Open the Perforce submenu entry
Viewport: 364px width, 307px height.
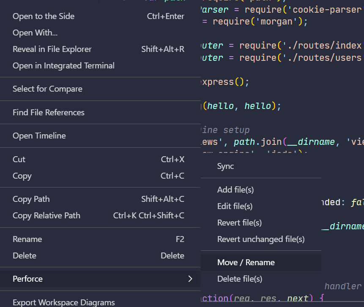pyautogui.click(x=100, y=279)
